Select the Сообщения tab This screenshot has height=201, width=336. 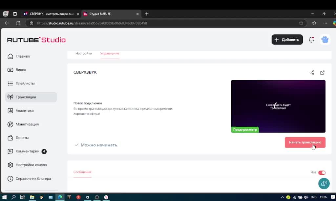82,172
